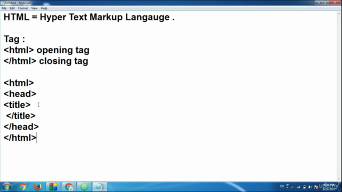Screen dimensions: 342x192
Task: Click on the 'Tag :' line
Action: [14, 39]
